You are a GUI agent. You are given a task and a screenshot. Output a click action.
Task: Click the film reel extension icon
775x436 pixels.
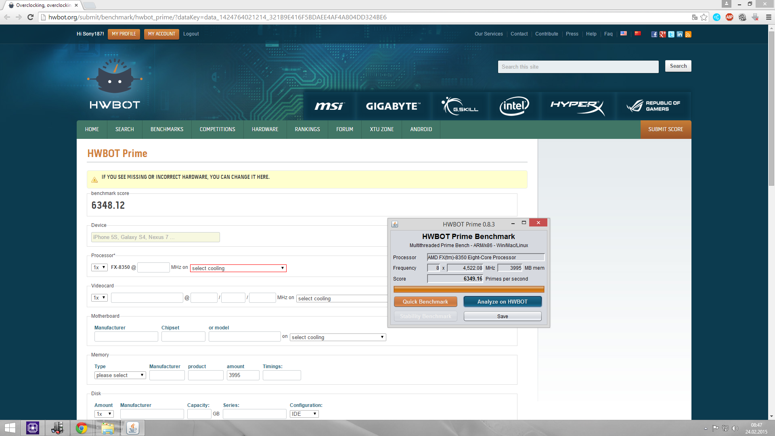click(742, 17)
